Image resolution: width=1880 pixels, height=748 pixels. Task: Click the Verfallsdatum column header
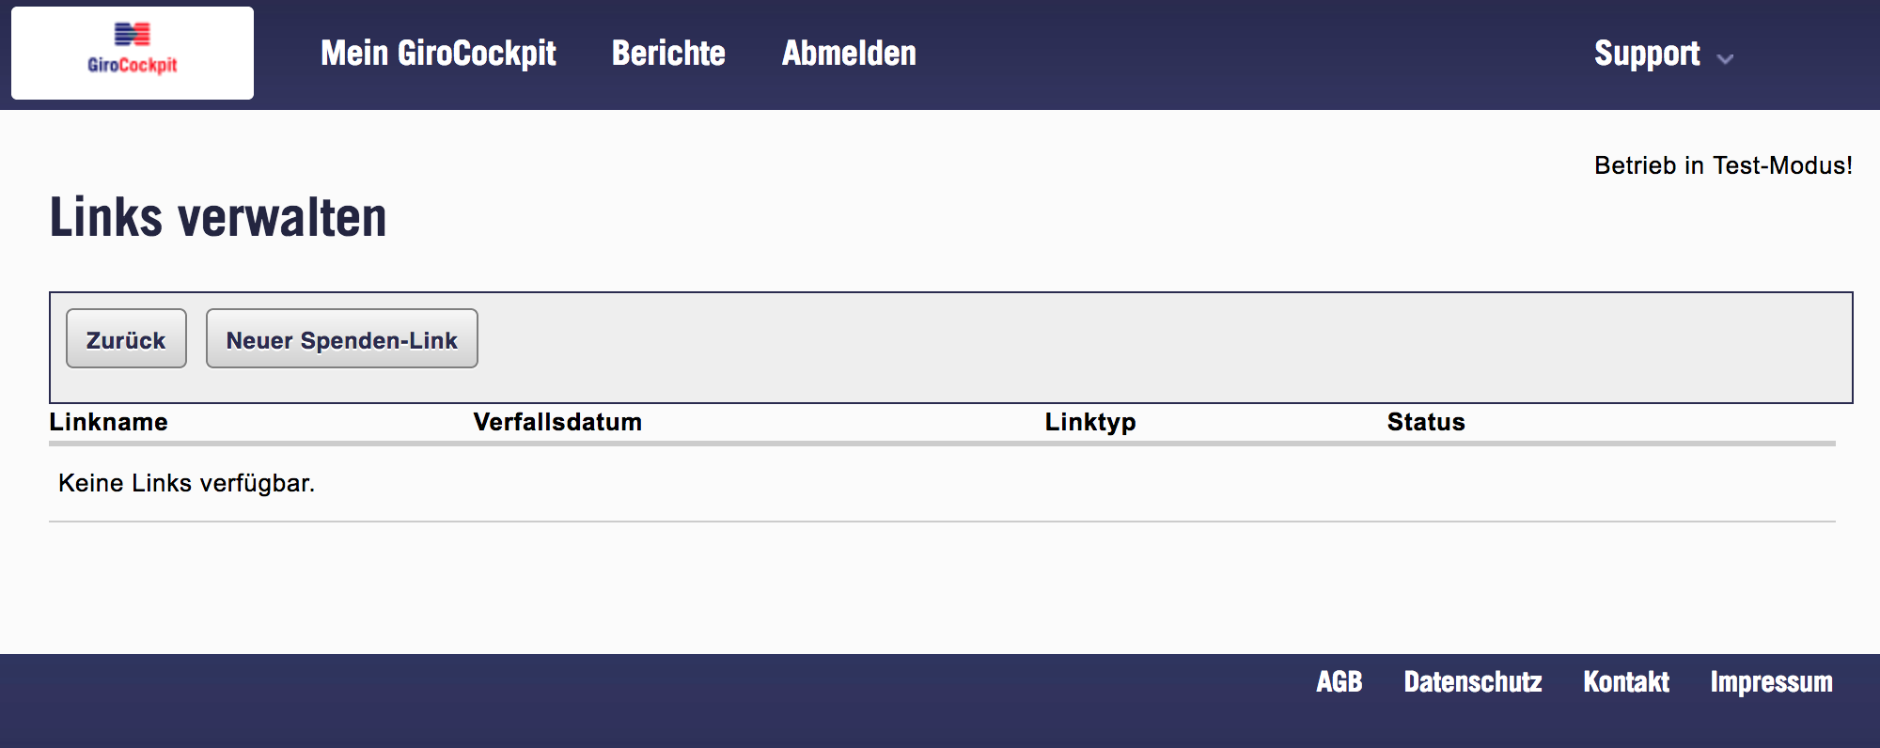pyautogui.click(x=557, y=422)
